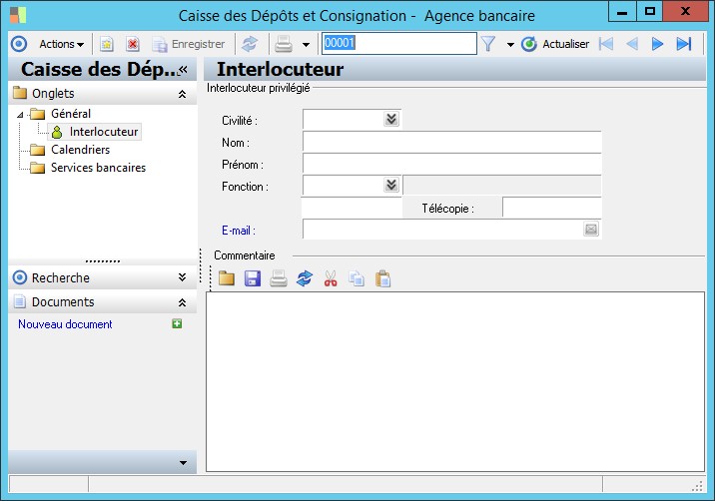Click the Onglets folder icon header
The width and height of the screenshot is (715, 501).
coord(20,93)
